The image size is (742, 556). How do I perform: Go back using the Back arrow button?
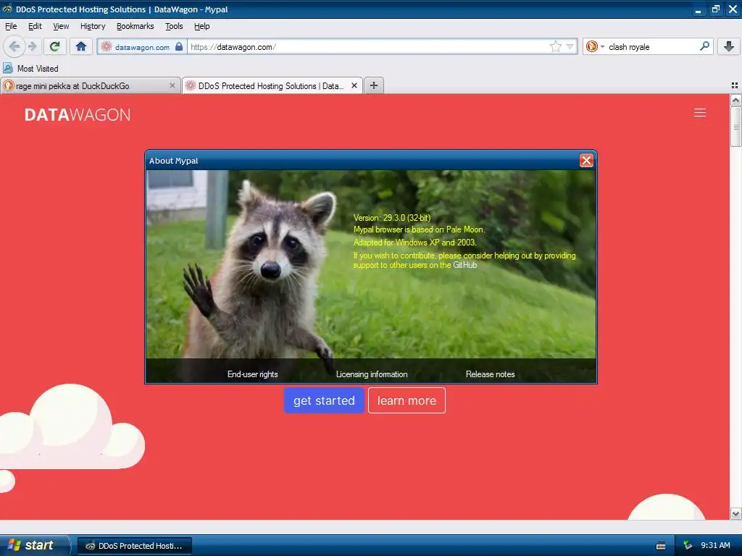(14, 46)
